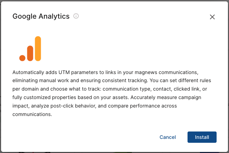This screenshot has height=153, width=229.
Task: Install the Google Analytics integration
Action: coord(202,137)
